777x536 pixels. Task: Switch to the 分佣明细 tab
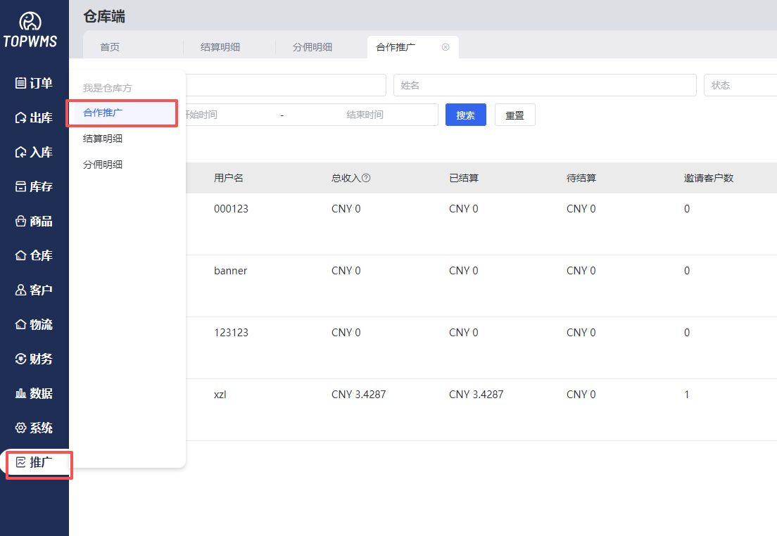coord(312,47)
